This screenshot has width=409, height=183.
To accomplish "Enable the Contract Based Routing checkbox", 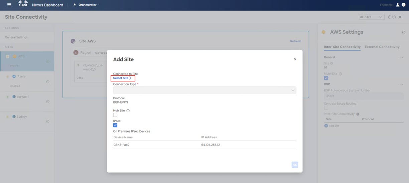I will [326, 108].
